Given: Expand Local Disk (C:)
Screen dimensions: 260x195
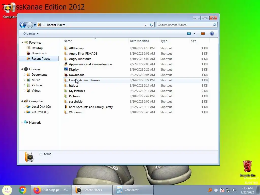Looking at the screenshot, I should click(25, 107).
